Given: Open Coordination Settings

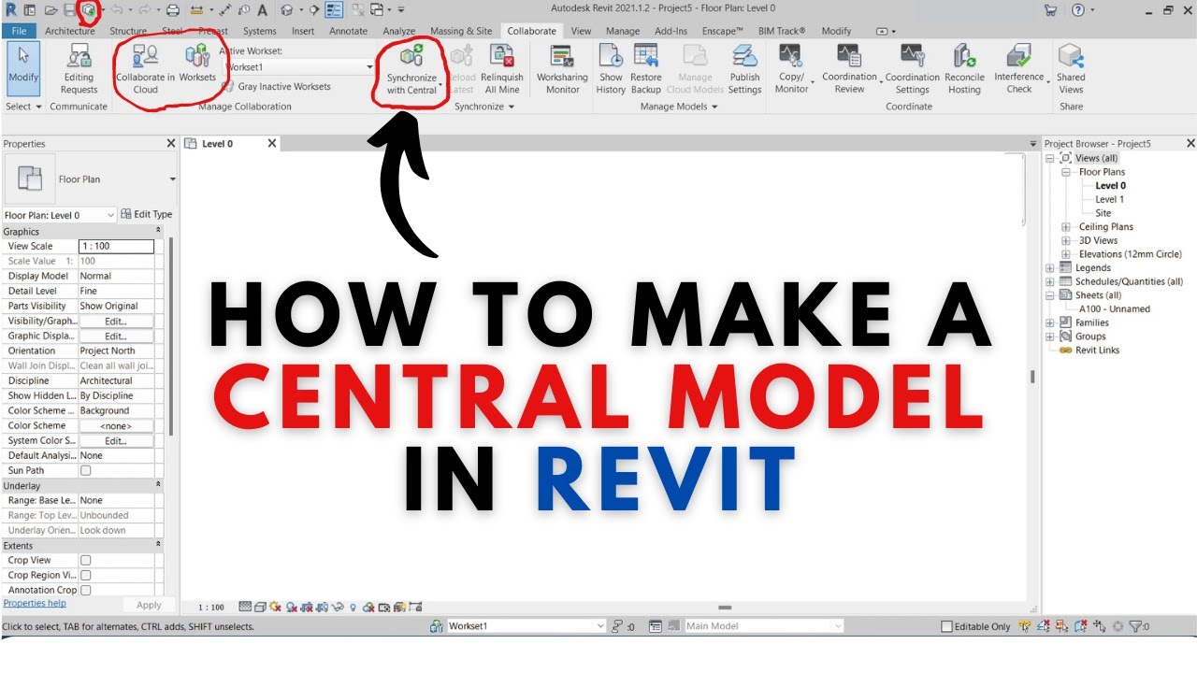Looking at the screenshot, I should click(912, 68).
